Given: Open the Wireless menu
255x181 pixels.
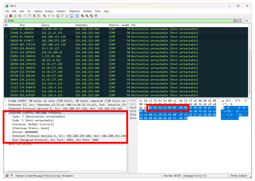Looking at the screenshot, I should [87, 11].
